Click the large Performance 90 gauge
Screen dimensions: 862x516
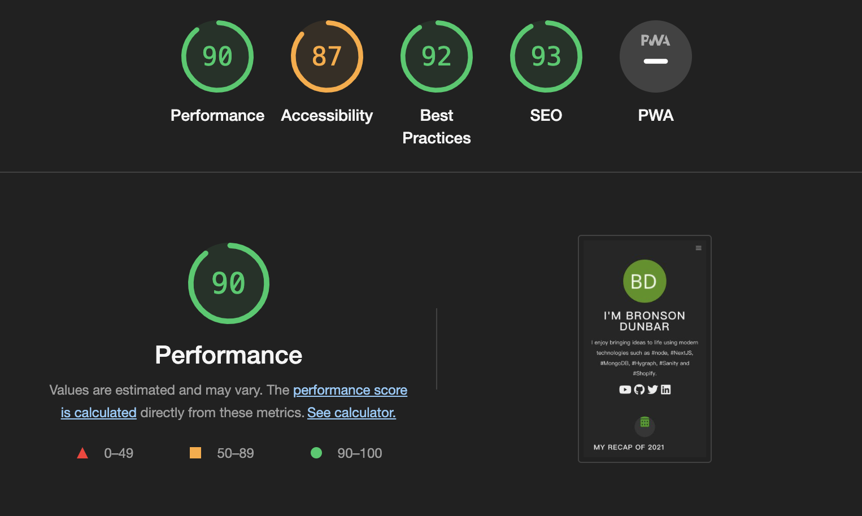(229, 283)
